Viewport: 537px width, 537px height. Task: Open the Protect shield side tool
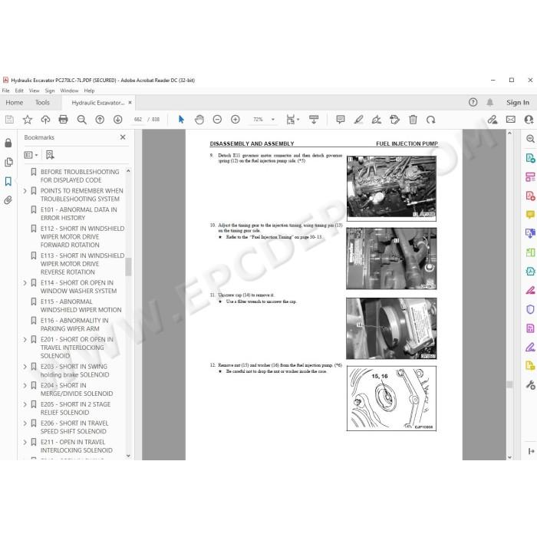coord(530,310)
